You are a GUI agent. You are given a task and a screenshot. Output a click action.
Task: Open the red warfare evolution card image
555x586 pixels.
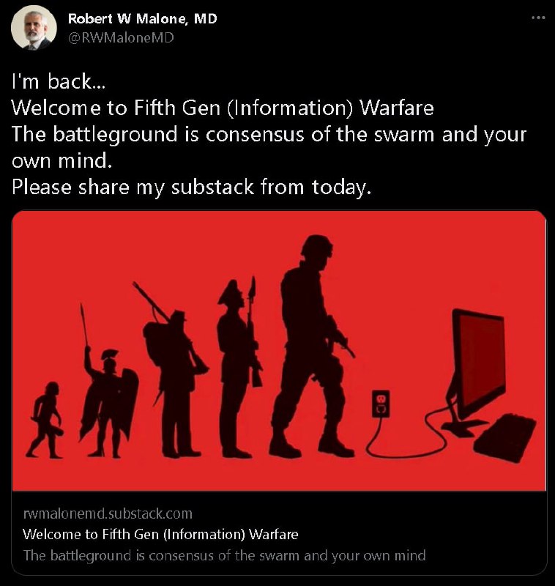point(279,351)
